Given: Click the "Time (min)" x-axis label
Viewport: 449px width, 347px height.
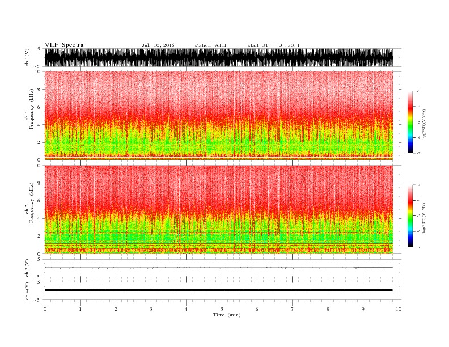Looking at the screenshot, I should pos(227,315).
